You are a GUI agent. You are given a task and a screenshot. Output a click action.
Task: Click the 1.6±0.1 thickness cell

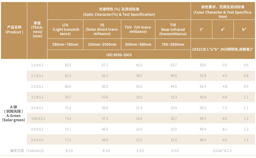coord(37,65)
